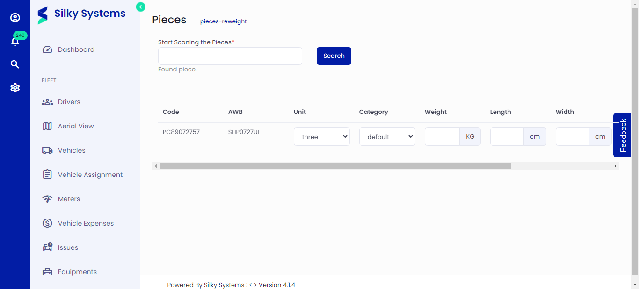Click the Silky Systems logo
This screenshot has height=289, width=639.
(x=82, y=14)
